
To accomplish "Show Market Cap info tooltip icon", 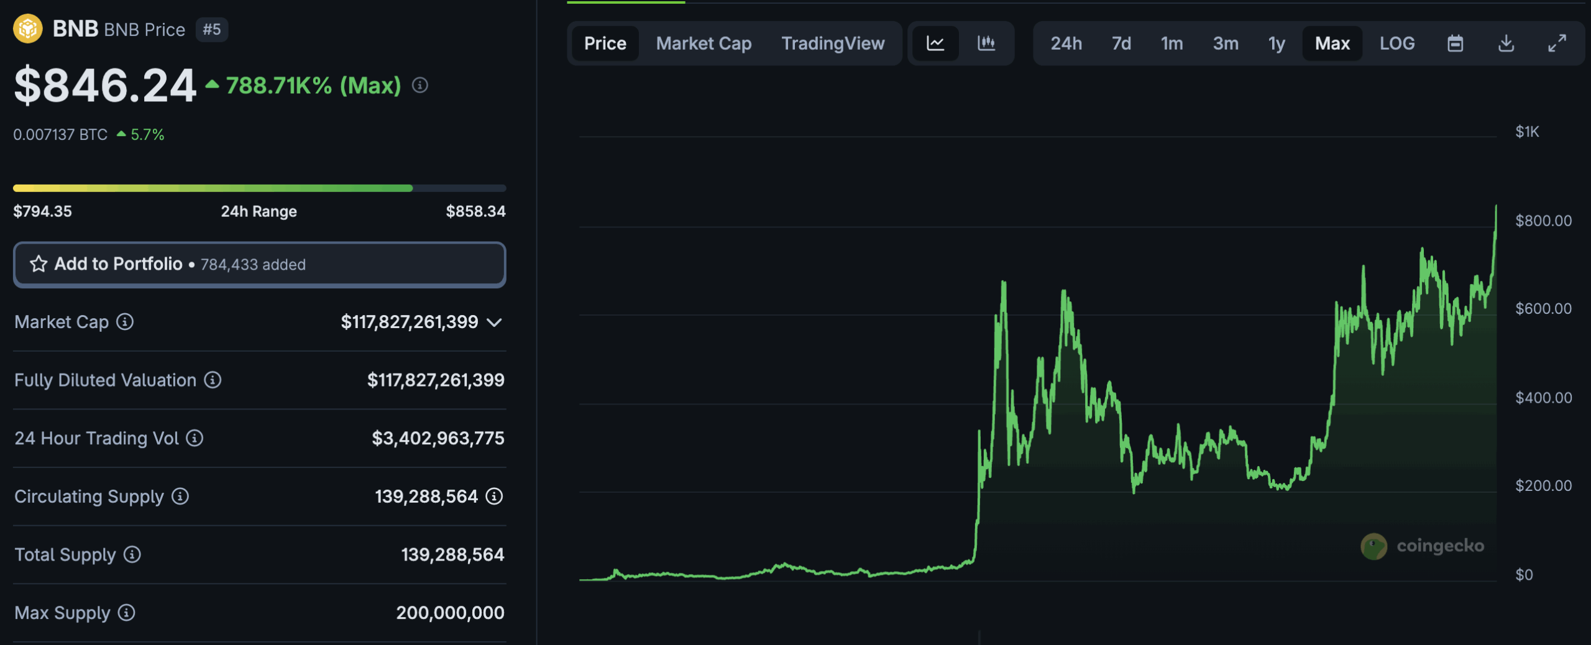I will click(125, 322).
